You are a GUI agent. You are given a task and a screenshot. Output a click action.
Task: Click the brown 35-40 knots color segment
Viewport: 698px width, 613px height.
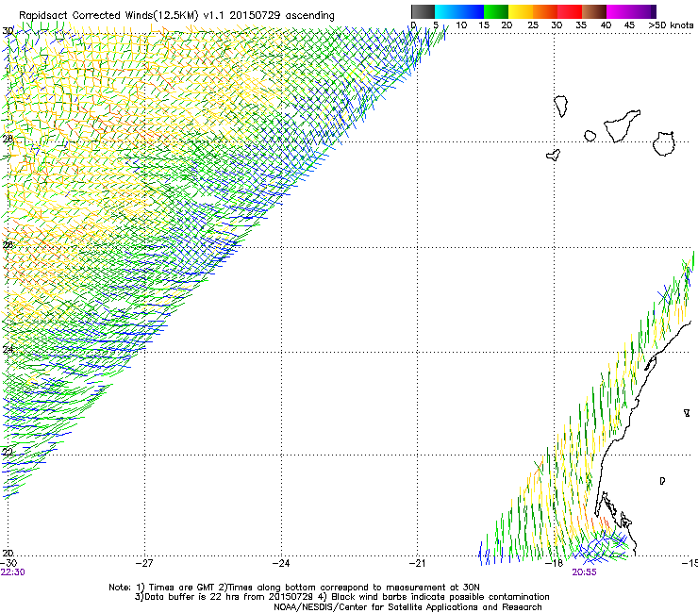(x=594, y=11)
